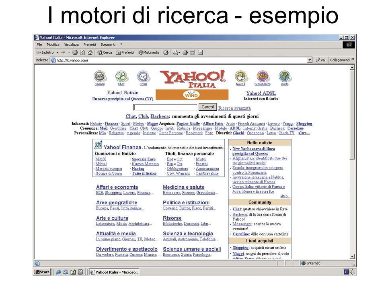Open the Oroscopo link
The width and height of the screenshot is (386, 289).
point(255,133)
